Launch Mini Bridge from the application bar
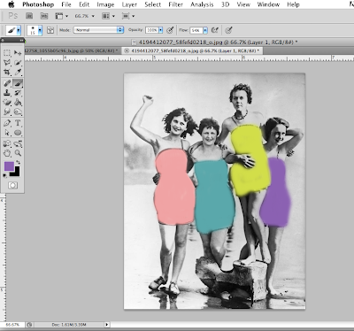 pos(44,16)
